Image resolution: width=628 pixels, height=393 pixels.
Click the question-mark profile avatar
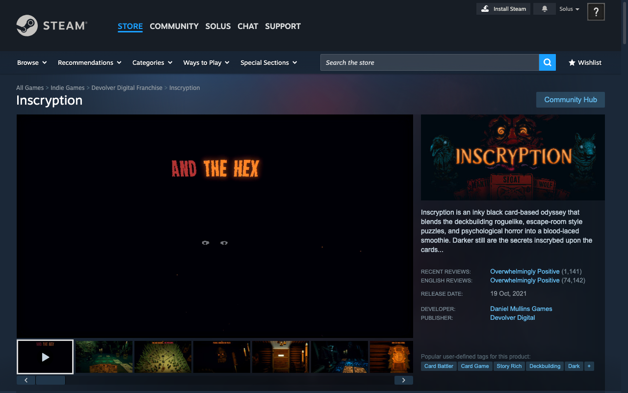[x=596, y=11]
